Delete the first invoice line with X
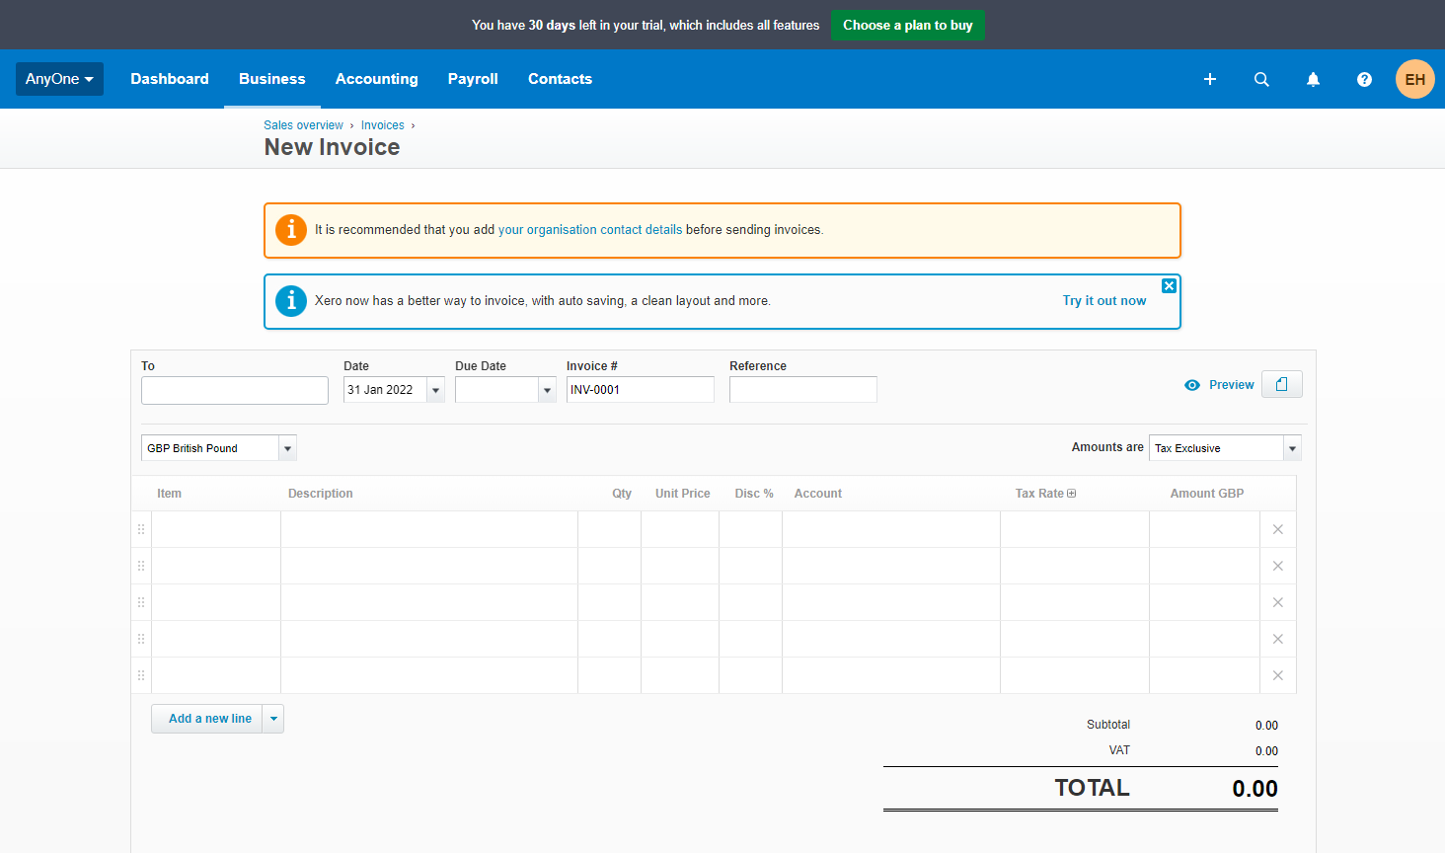This screenshot has height=853, width=1445. pos(1277,529)
